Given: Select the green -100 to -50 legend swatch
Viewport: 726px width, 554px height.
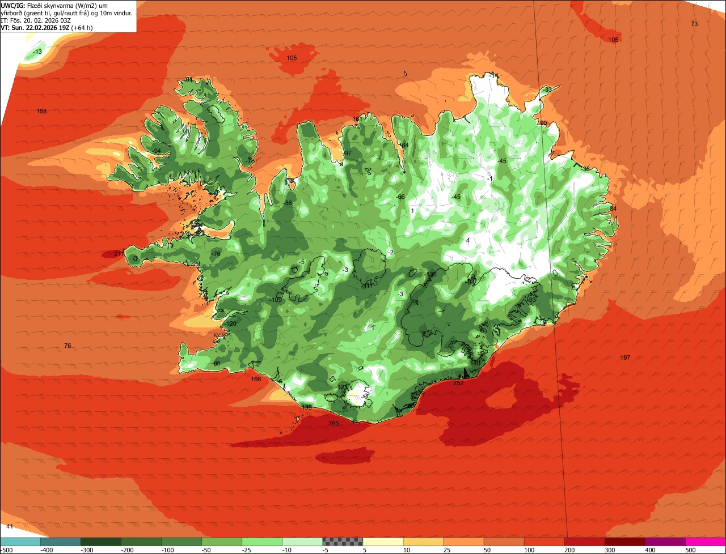Looking at the screenshot, I should pyautogui.click(x=181, y=542).
